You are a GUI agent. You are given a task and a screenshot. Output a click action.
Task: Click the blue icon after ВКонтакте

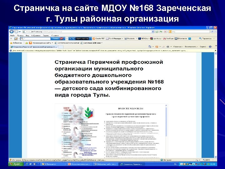[x=190, y=39]
